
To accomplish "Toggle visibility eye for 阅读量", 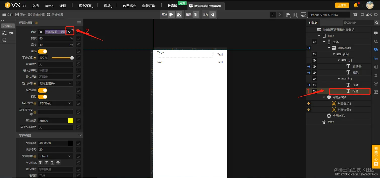I will (x=314, y=66).
